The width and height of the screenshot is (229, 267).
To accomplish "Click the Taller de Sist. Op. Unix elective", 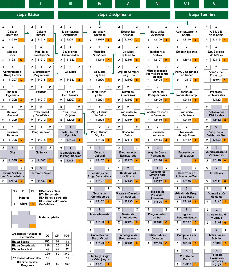I will click(x=70, y=134).
